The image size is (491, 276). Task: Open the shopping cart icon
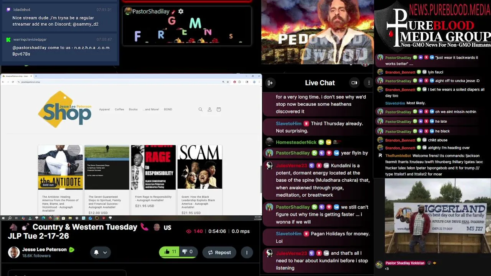coord(219,110)
